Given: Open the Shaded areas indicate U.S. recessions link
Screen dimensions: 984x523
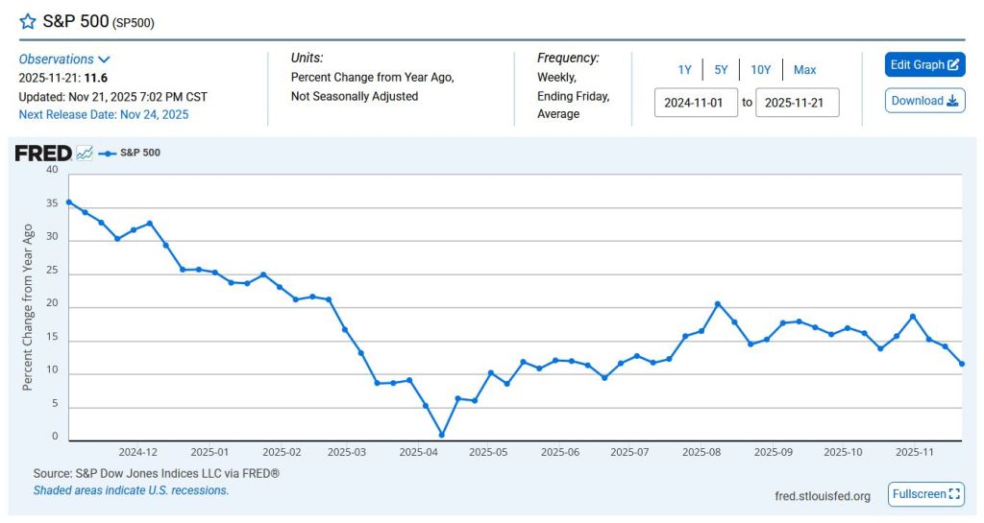Looking at the screenshot, I should [x=131, y=490].
